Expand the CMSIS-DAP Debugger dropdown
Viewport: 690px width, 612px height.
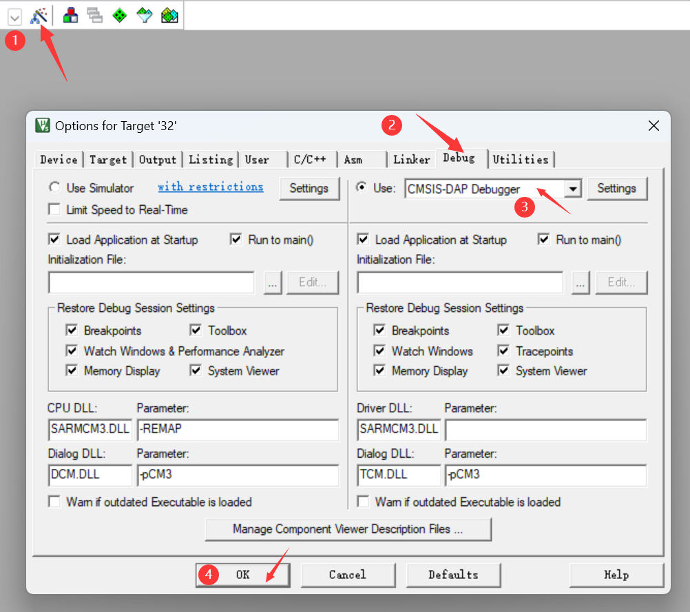click(x=572, y=189)
